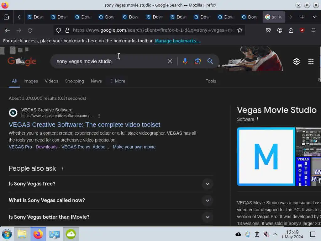This screenshot has height=241, width=321.
Task: Focus the browser URL address bar
Action: click(154, 30)
